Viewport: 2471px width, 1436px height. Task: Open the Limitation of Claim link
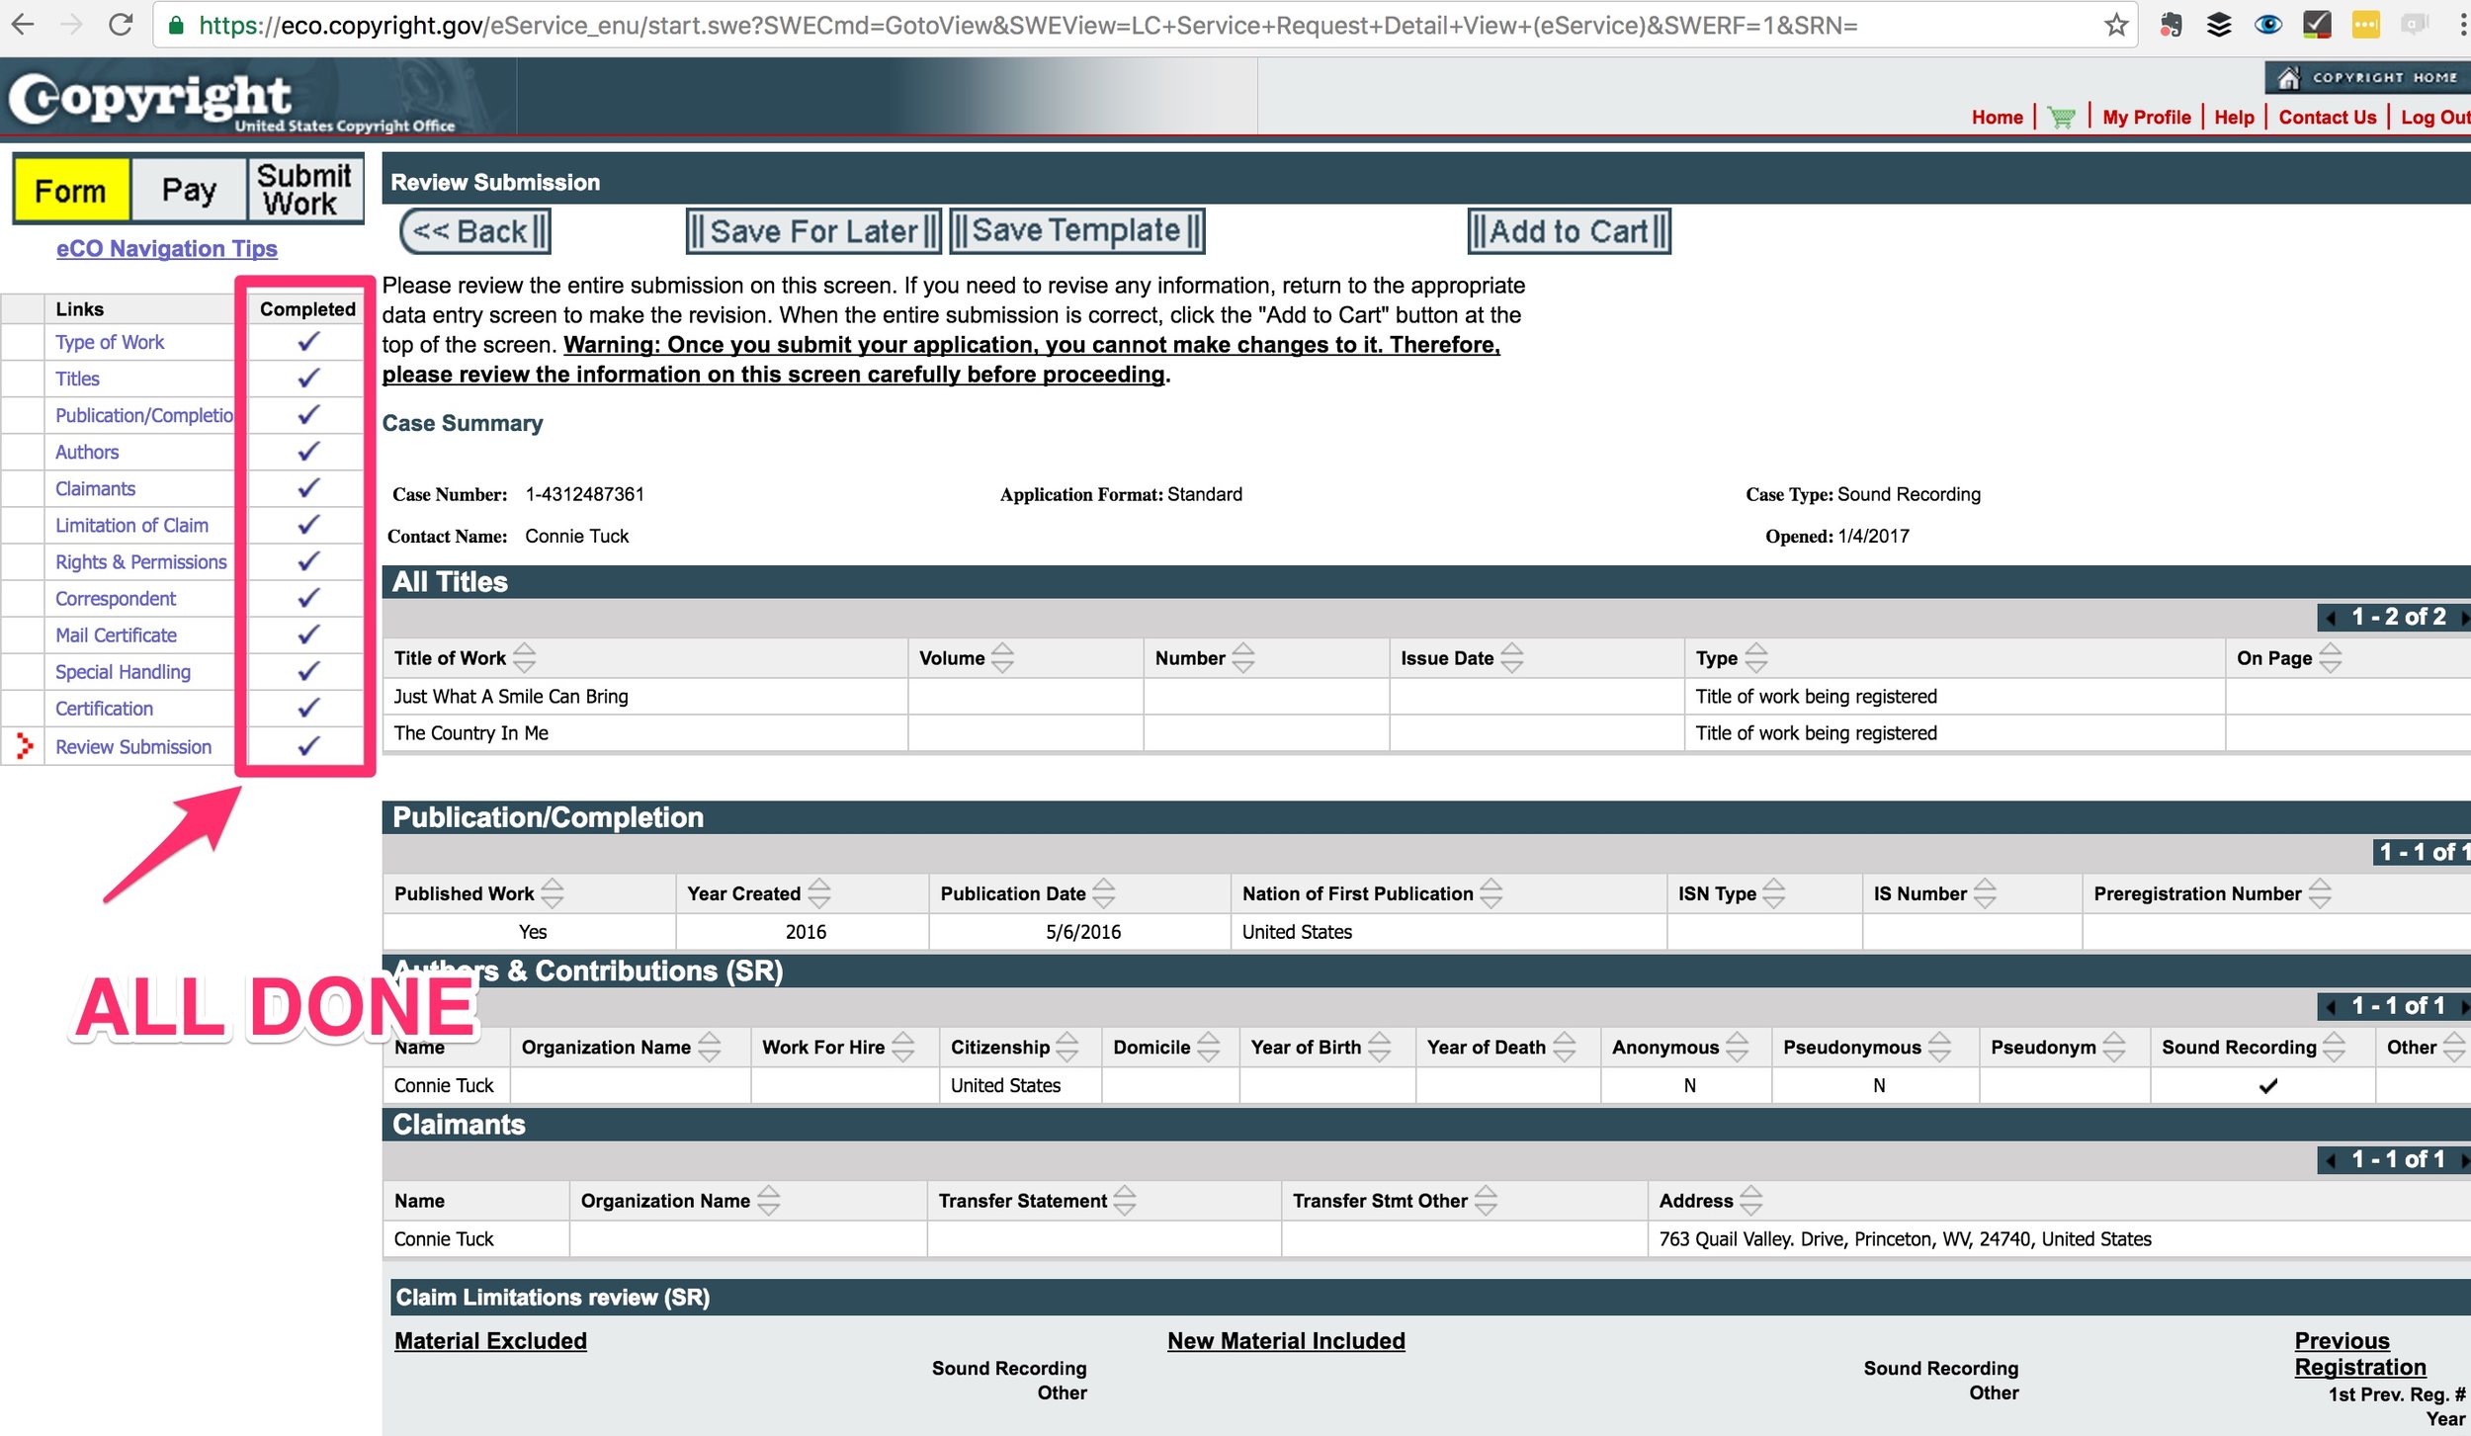pyautogui.click(x=131, y=525)
